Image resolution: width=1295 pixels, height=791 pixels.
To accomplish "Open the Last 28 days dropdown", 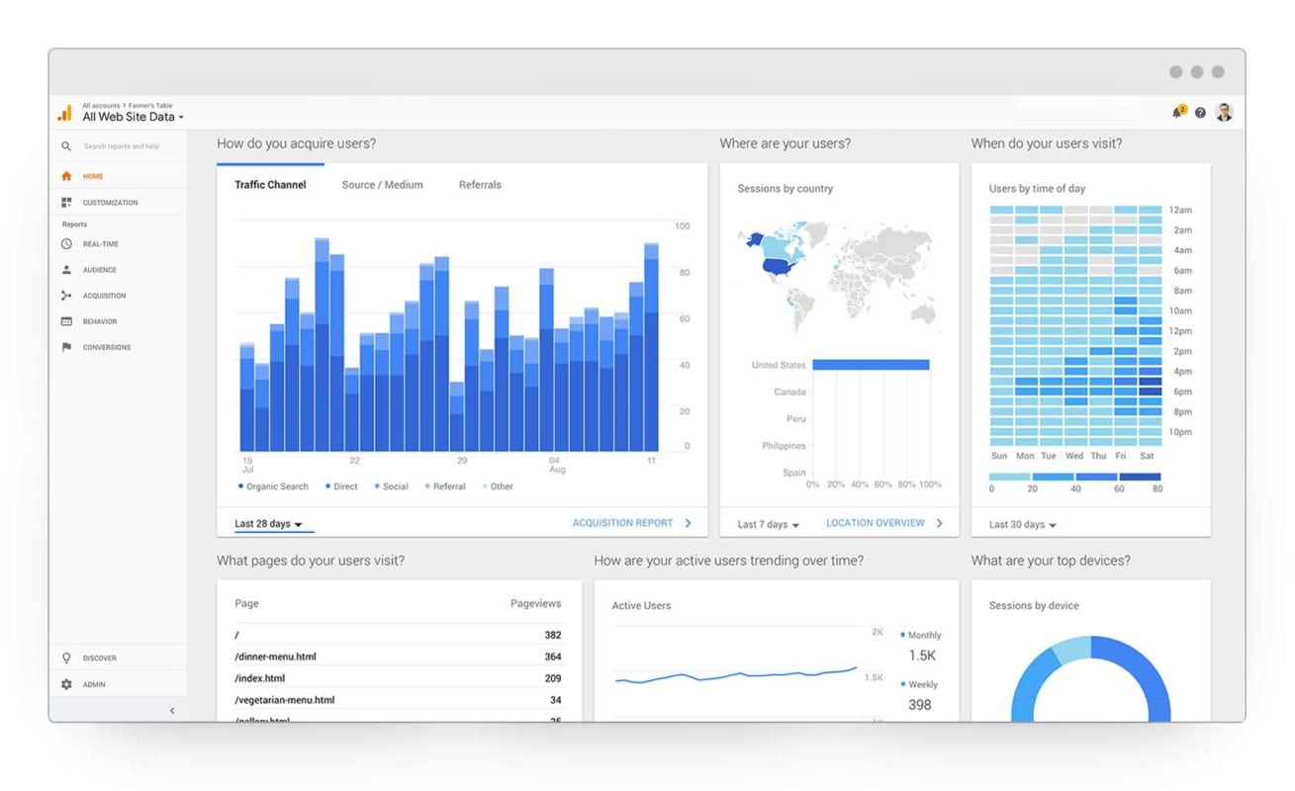I will 268,524.
